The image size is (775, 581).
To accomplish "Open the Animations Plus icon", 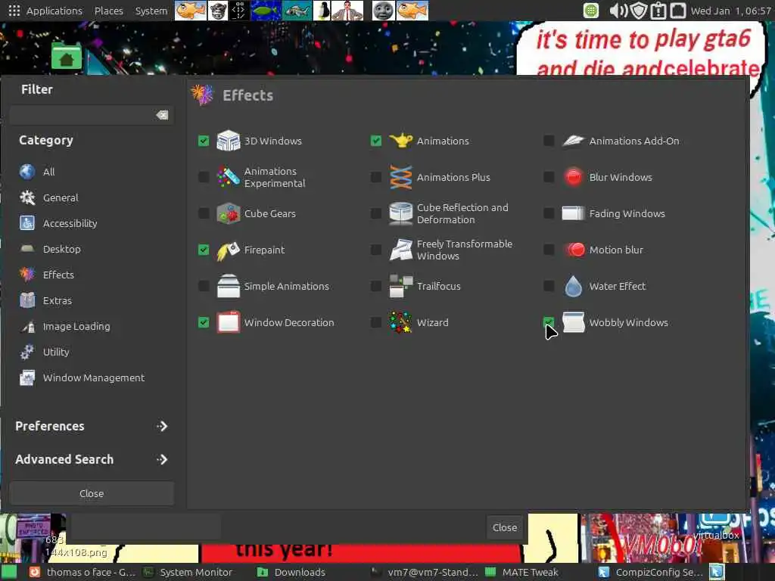I will pos(401,177).
